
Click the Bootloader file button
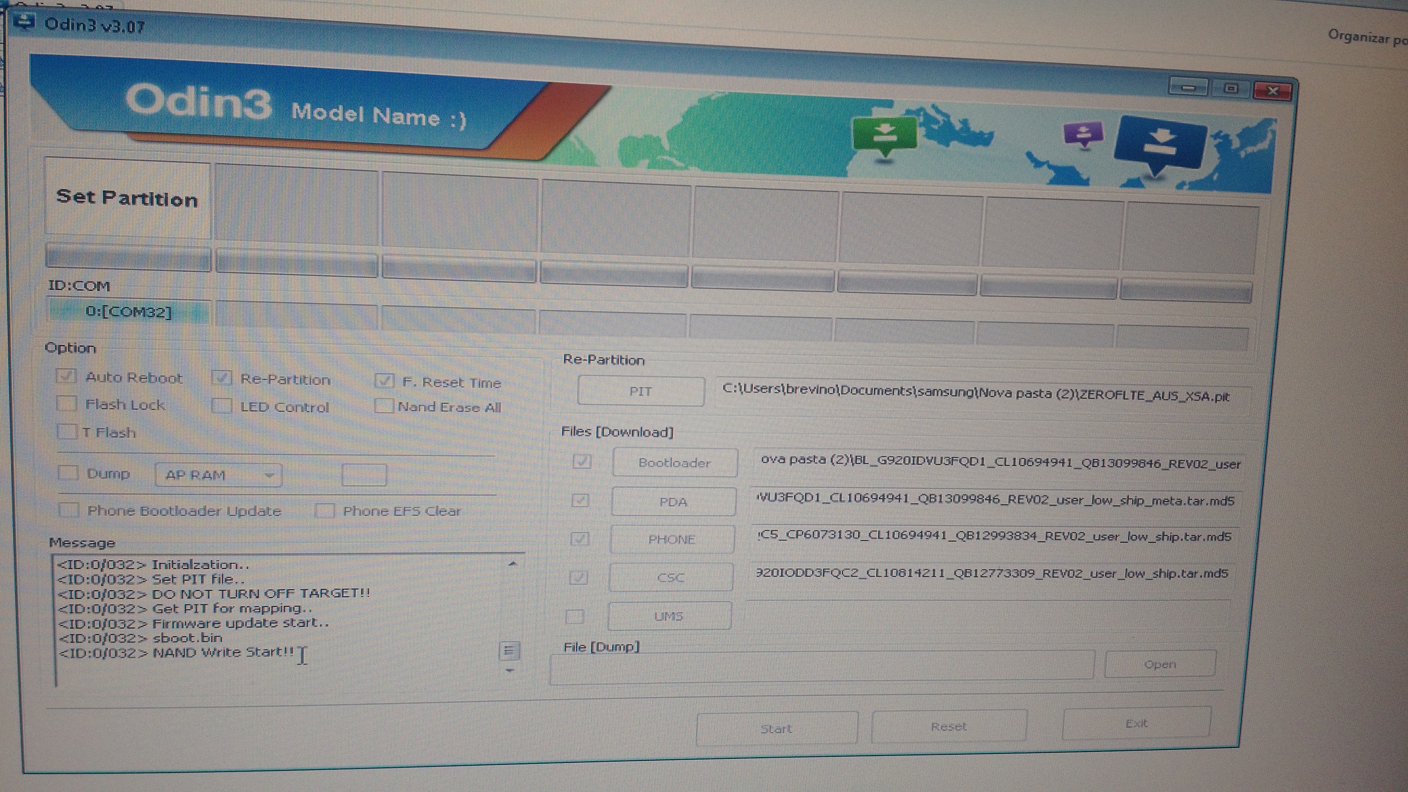point(675,462)
